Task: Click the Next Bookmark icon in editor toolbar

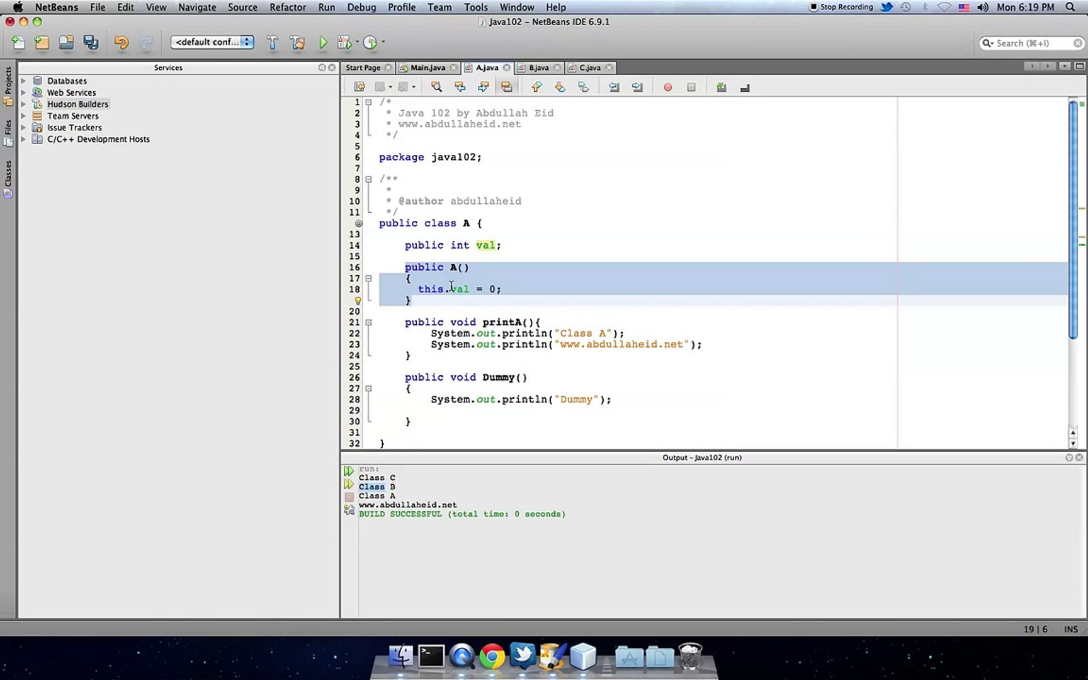Action: pos(560,87)
